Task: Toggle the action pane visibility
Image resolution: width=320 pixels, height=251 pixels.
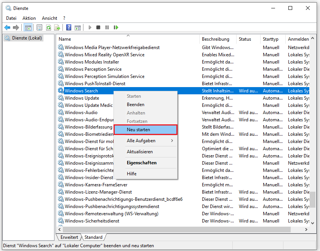Action: click(x=78, y=27)
